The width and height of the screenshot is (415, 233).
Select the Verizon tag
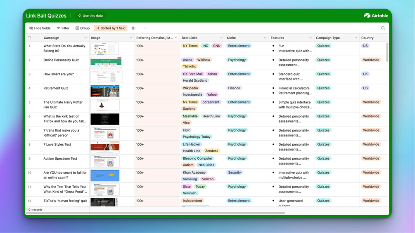[x=208, y=179]
